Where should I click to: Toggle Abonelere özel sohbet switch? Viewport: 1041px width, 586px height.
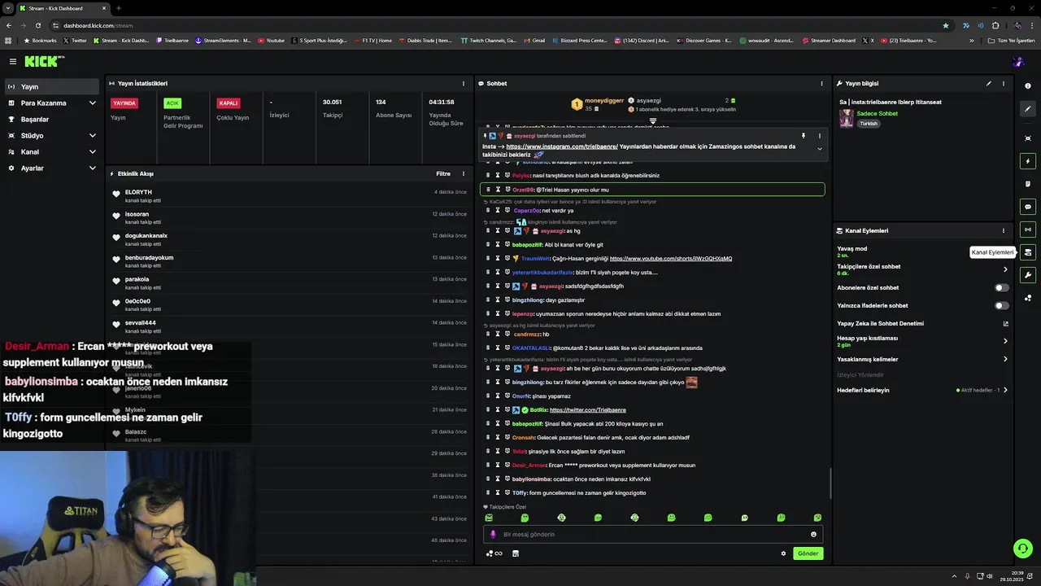pyautogui.click(x=1002, y=288)
